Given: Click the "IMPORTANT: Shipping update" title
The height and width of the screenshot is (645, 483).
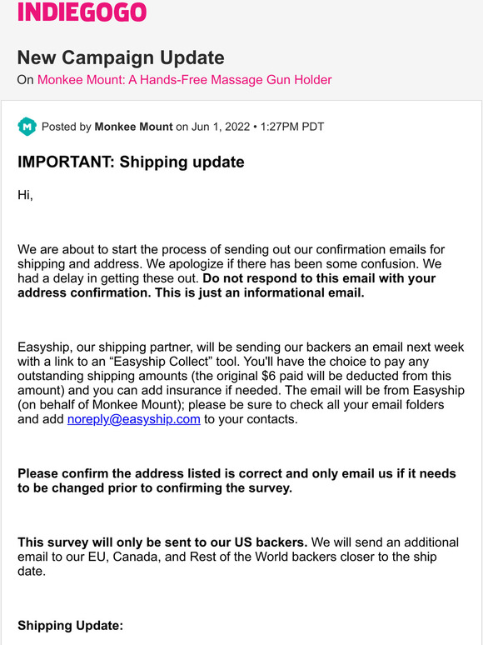Looking at the screenshot, I should [x=131, y=162].
